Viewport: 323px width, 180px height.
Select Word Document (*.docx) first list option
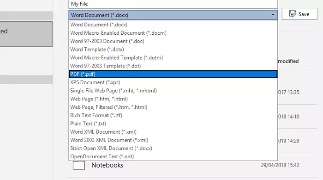pos(173,25)
